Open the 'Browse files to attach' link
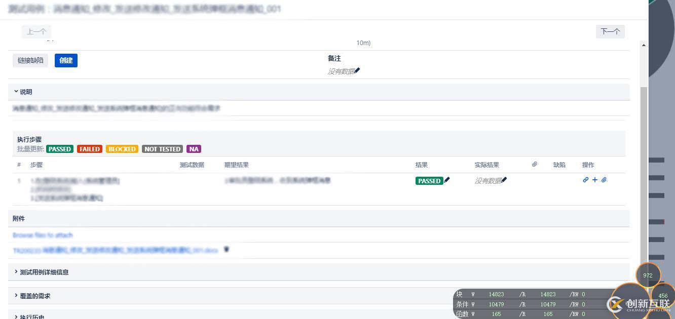The width and height of the screenshot is (675, 319). (42, 235)
